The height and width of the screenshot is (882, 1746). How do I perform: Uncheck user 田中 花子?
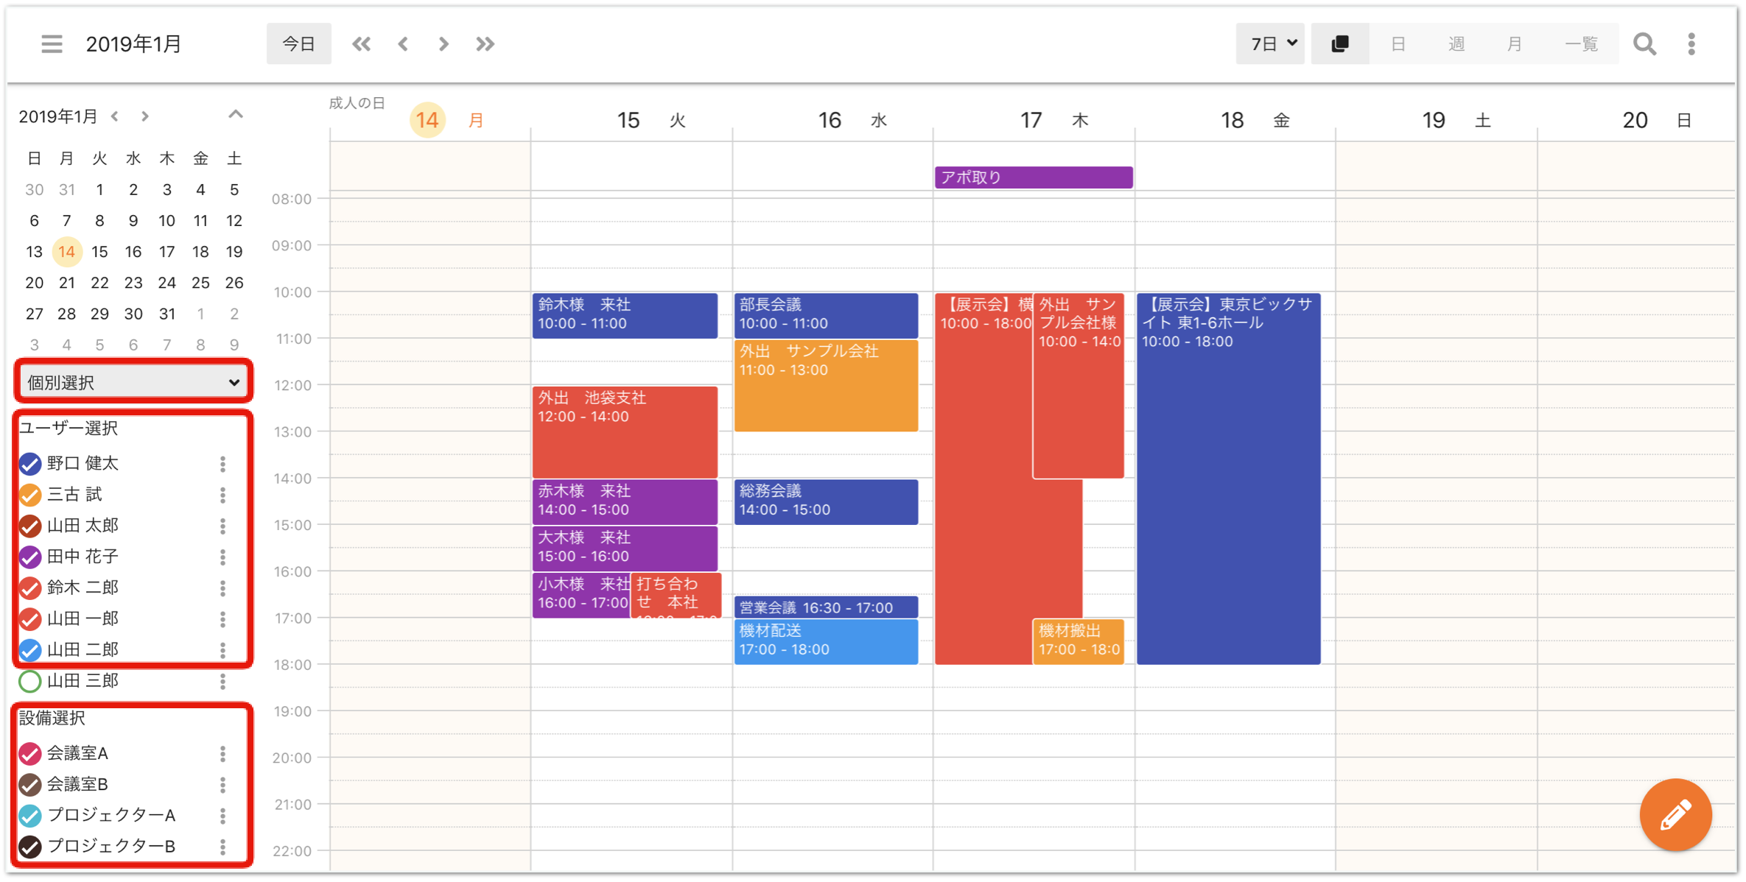pyautogui.click(x=30, y=557)
